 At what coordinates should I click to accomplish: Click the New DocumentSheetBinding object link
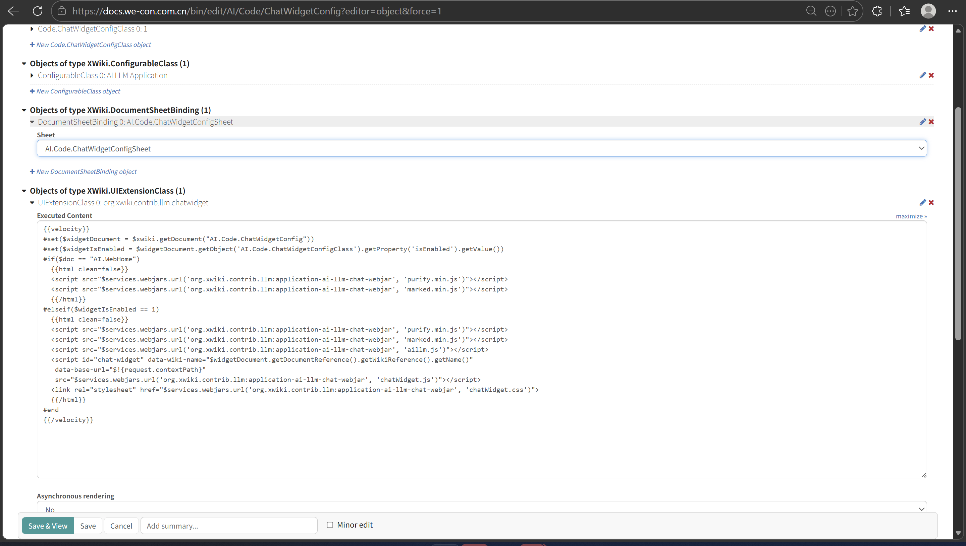tap(86, 172)
